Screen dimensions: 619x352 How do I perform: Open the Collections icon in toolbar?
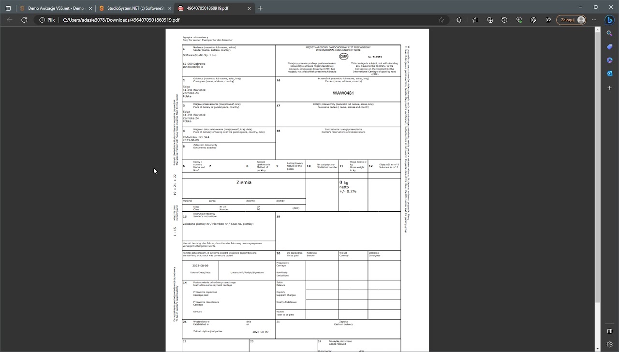coord(490,20)
